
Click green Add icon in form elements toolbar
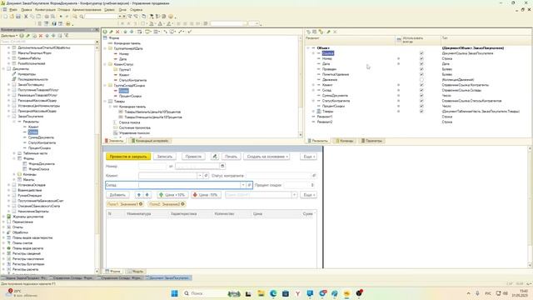coord(105,32)
